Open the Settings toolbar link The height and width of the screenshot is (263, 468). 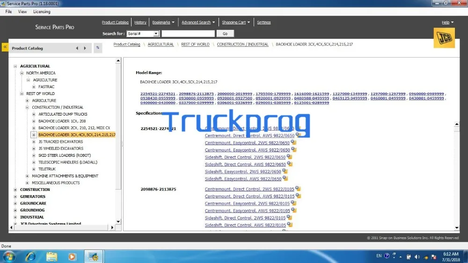264,22
